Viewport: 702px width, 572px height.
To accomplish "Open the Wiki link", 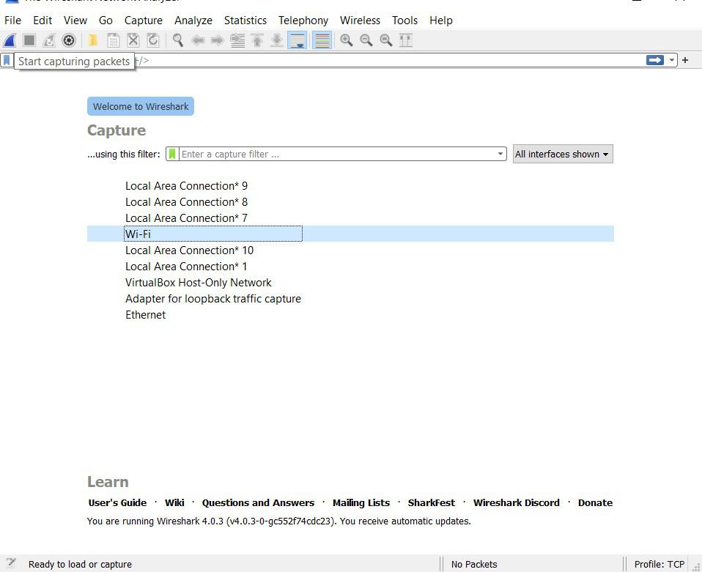I will tap(174, 502).
